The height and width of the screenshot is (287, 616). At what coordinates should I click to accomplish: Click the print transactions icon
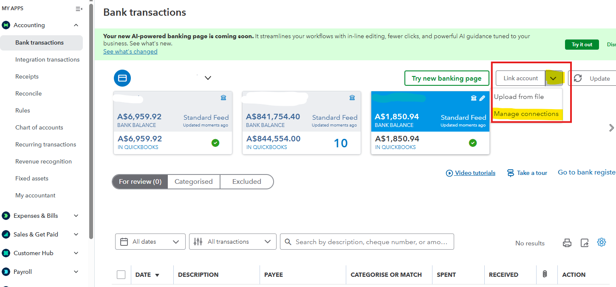[x=567, y=243]
